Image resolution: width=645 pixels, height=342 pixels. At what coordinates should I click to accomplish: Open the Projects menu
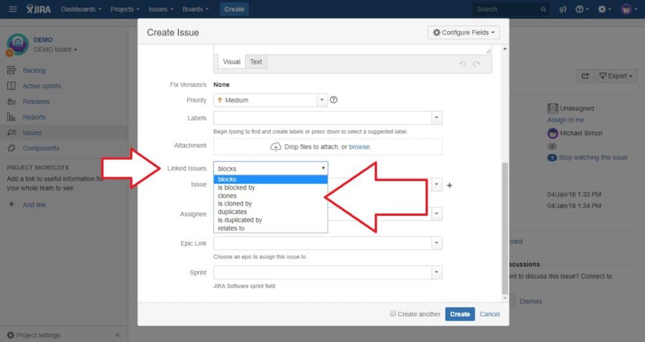(124, 9)
